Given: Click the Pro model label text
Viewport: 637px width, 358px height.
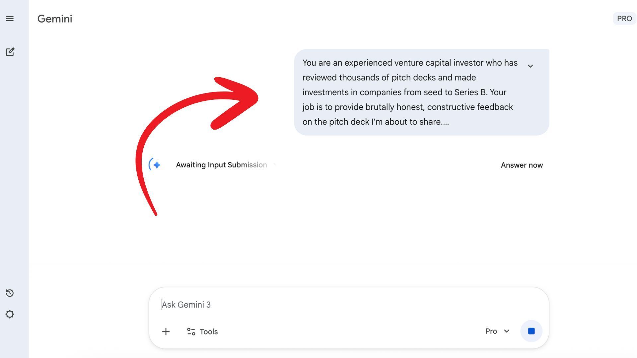Looking at the screenshot, I should (x=491, y=331).
